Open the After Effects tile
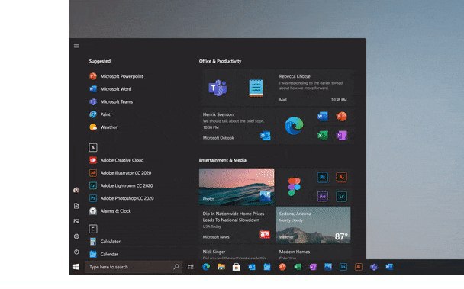The image size is (464, 289). 322,196
